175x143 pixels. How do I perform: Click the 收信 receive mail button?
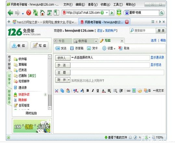click(x=19, y=45)
